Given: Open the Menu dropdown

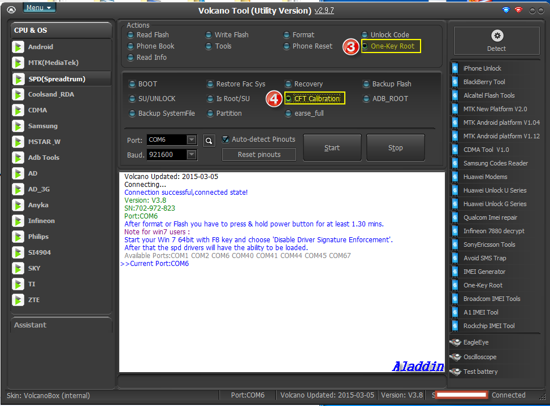Looking at the screenshot, I should [40, 8].
